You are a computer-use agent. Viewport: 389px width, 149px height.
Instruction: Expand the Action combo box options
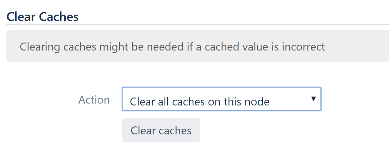point(221,99)
